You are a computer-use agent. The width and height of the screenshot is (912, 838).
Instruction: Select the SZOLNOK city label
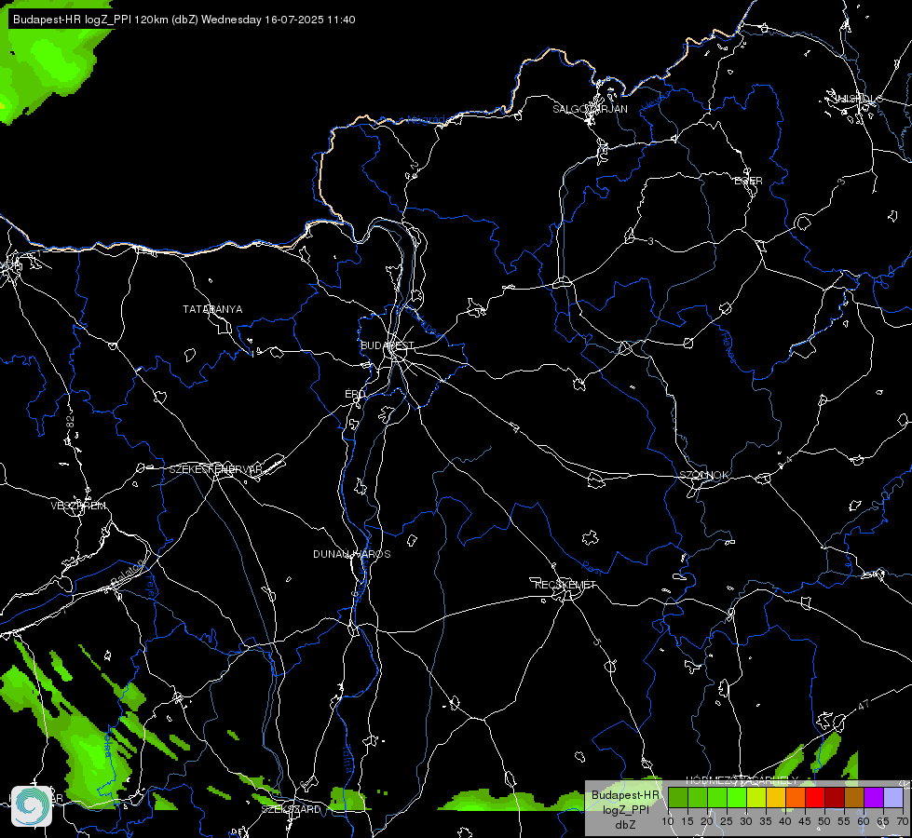tap(703, 475)
